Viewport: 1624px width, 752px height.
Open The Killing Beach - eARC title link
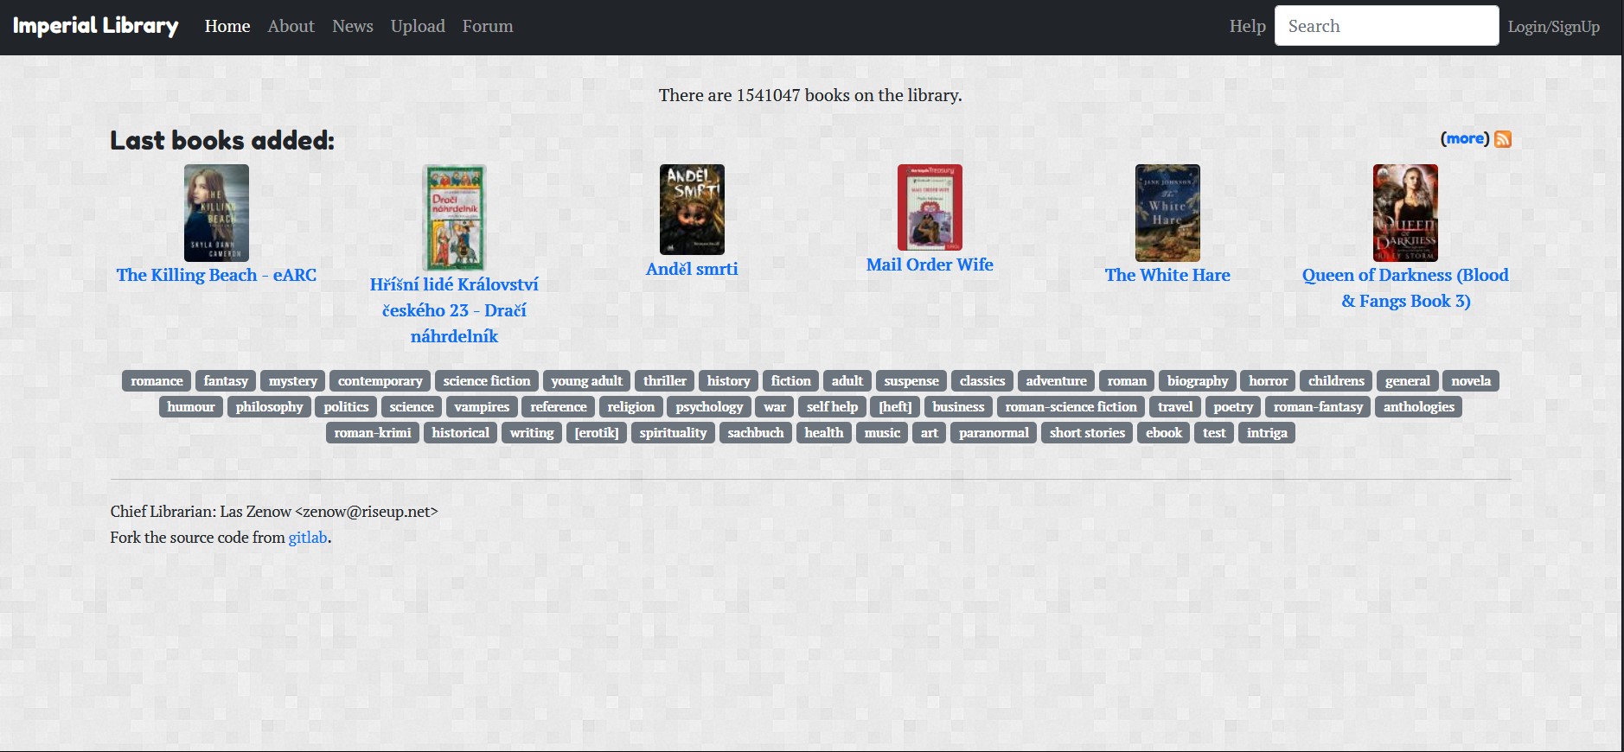[x=216, y=275]
